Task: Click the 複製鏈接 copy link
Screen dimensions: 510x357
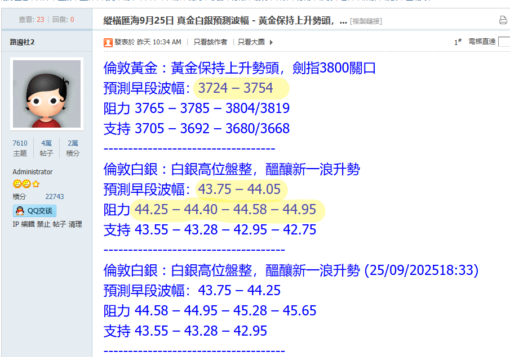Action: [366, 21]
